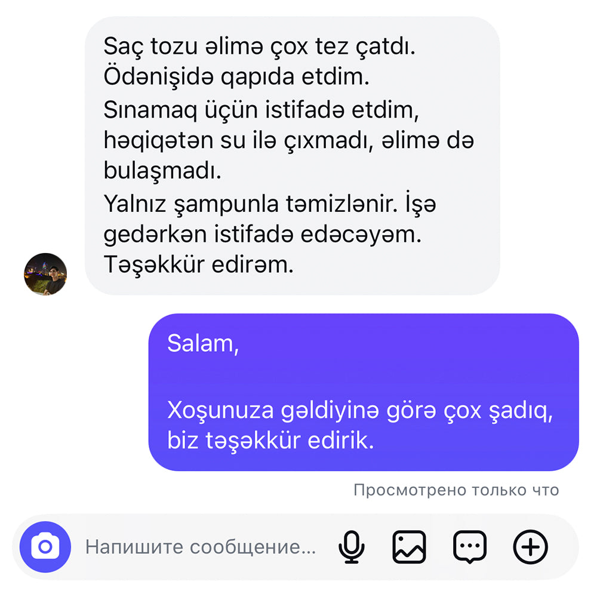597x597 pixels.
Task: Tap the "Просмотрено только что" seen status
Action: tap(456, 490)
